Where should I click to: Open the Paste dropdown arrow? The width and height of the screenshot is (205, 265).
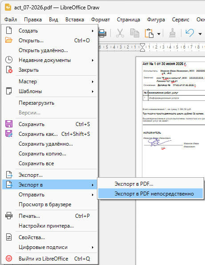tap(159, 34)
